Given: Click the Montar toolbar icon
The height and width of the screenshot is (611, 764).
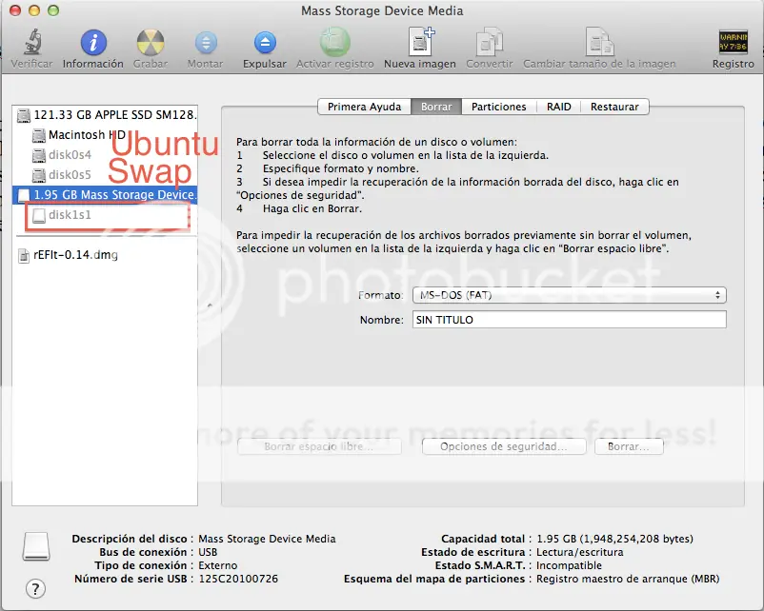Looking at the screenshot, I should click(206, 43).
